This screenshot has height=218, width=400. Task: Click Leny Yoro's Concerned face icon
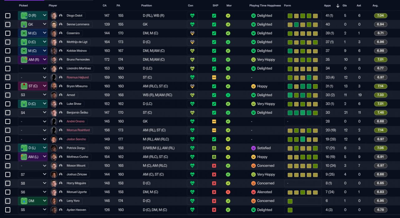(253, 201)
